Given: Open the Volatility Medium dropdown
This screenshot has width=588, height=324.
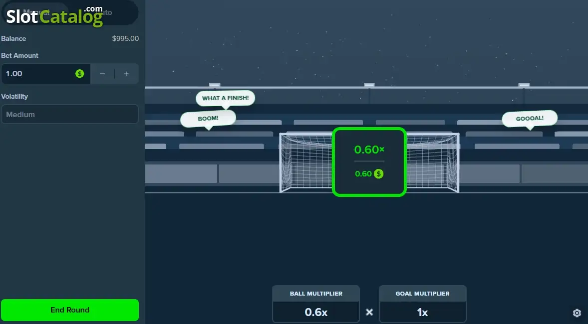Looking at the screenshot, I should 70,114.
